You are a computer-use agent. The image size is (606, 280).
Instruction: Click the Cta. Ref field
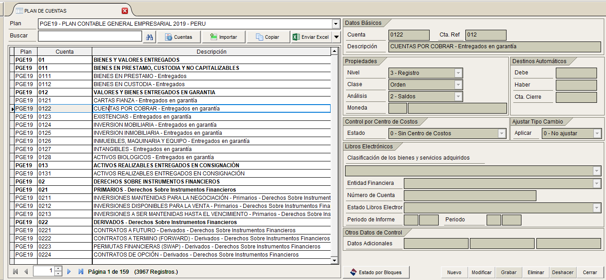(486, 35)
